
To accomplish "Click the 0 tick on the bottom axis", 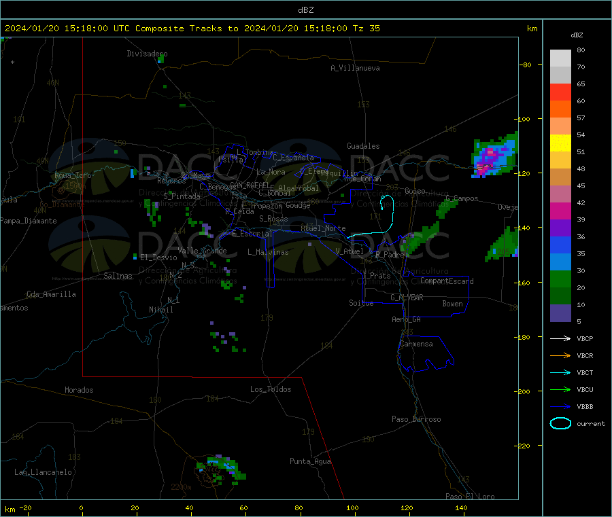I will (81, 507).
